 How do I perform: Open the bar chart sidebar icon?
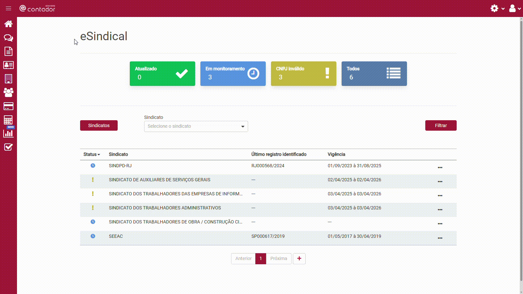pyautogui.click(x=8, y=133)
